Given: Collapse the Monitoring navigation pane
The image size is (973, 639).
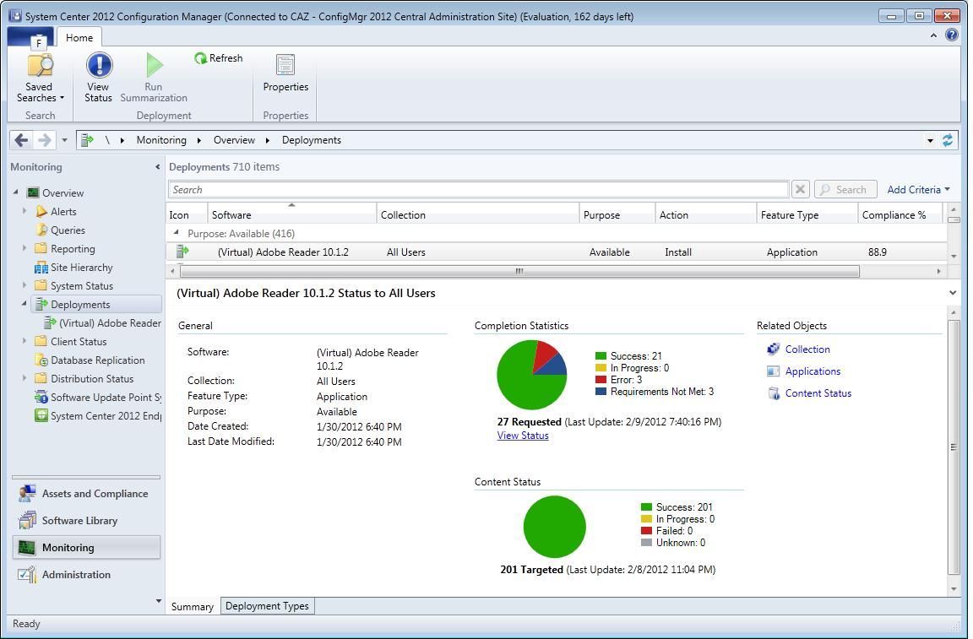Looking at the screenshot, I should (x=157, y=167).
